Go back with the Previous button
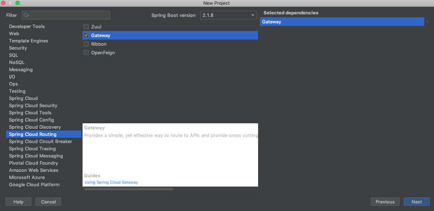Image resolution: width=434 pixels, height=211 pixels. tap(385, 202)
